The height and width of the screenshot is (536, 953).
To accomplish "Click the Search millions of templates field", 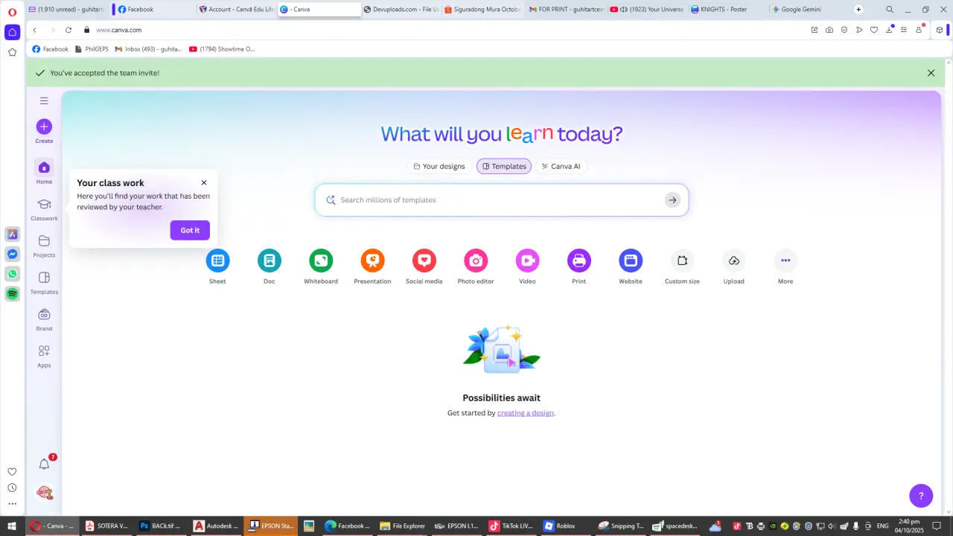I will click(502, 200).
